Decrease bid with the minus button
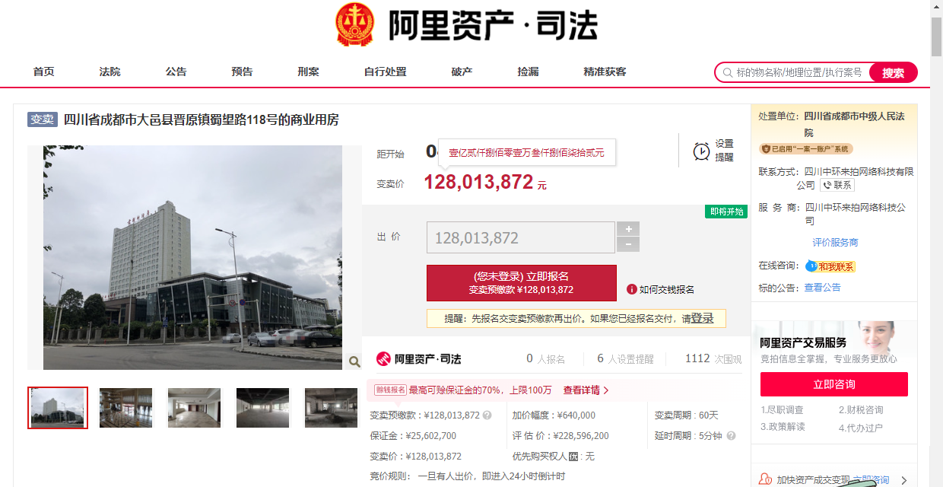The height and width of the screenshot is (487, 943). 627,244
